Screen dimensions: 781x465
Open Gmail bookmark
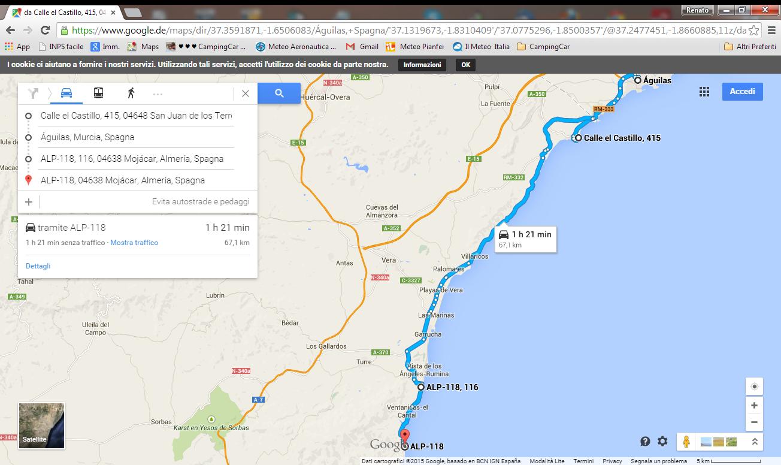362,46
